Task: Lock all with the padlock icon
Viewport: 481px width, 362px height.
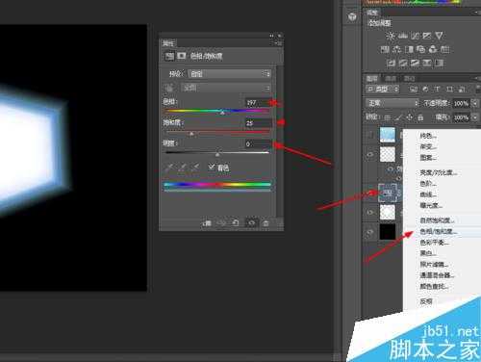Action: [x=420, y=117]
